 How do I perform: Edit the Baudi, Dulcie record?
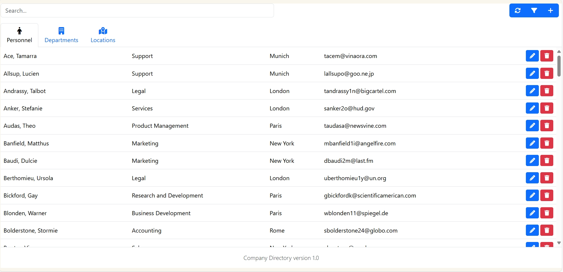click(x=533, y=160)
